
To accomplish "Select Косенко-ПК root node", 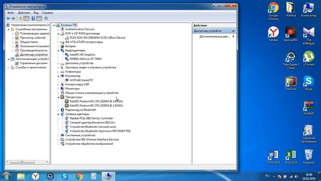I will click(x=69, y=25).
